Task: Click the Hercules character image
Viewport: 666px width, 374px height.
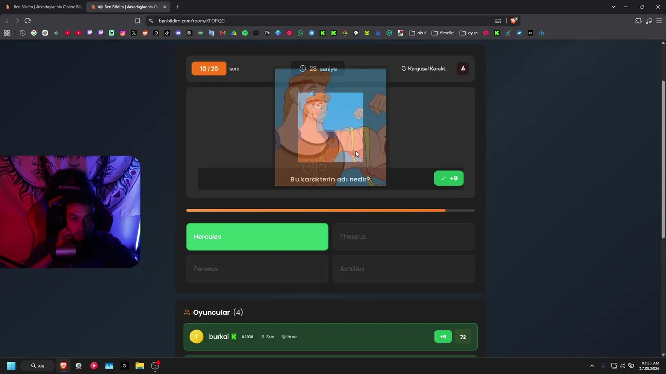Action: (x=330, y=127)
